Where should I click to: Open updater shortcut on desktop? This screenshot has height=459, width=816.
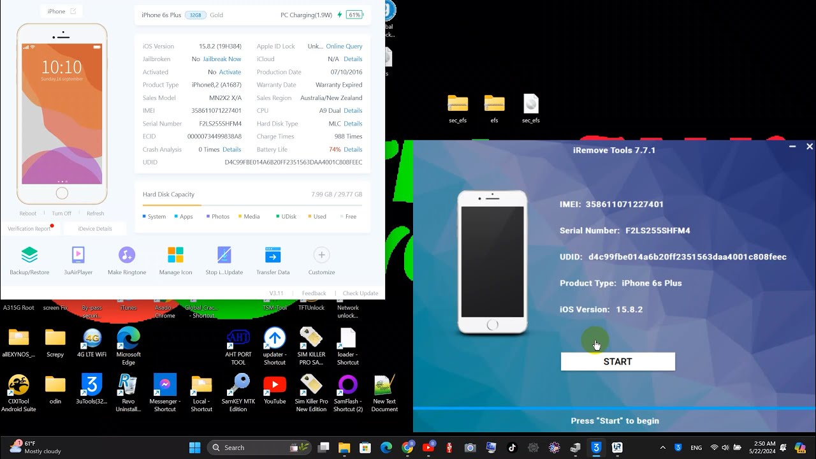click(x=275, y=346)
